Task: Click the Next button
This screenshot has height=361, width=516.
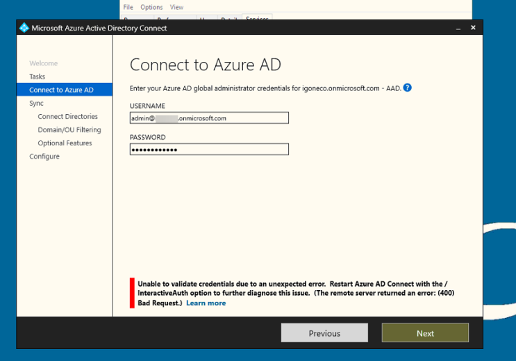Action: tap(425, 333)
